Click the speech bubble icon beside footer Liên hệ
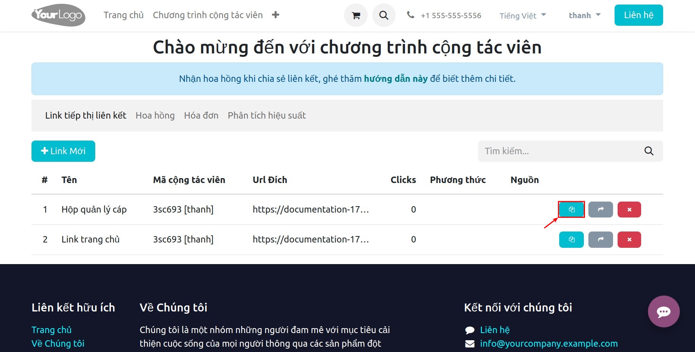695x352 pixels. pyautogui.click(x=470, y=330)
